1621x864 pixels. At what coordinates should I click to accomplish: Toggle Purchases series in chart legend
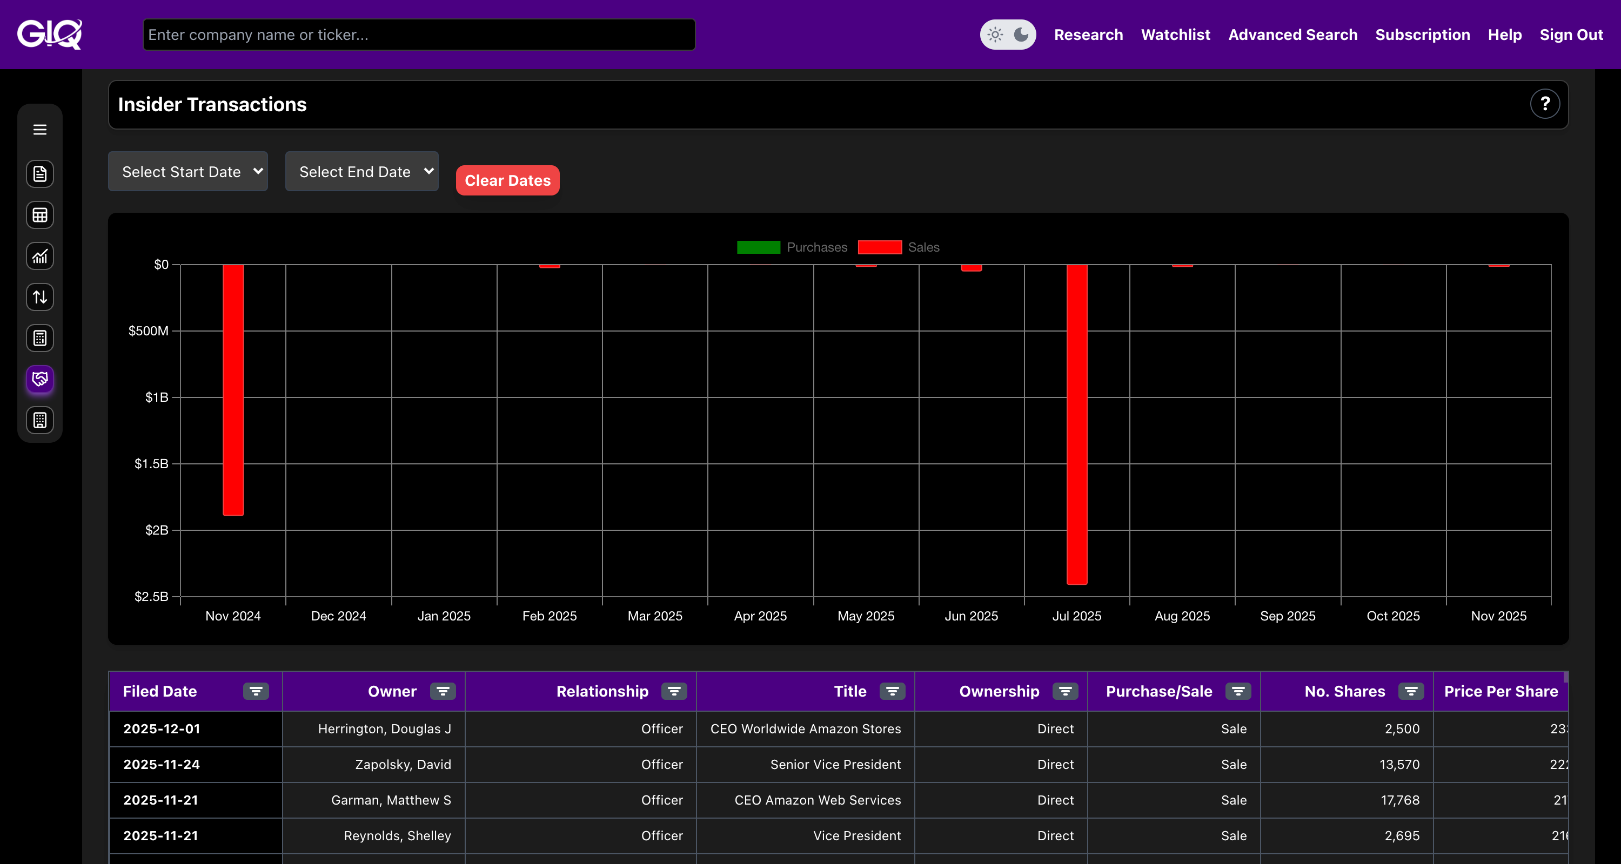tap(792, 247)
